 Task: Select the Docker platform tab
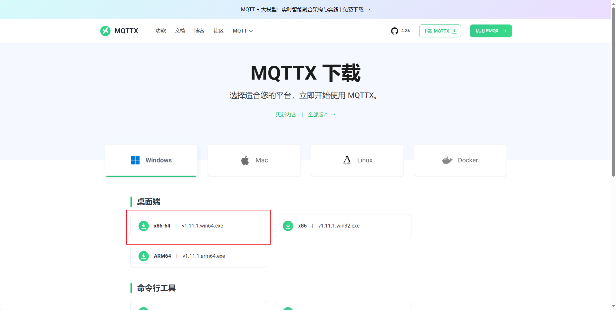460,160
